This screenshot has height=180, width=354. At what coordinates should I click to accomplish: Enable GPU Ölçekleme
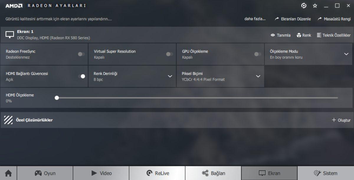(x=257, y=54)
